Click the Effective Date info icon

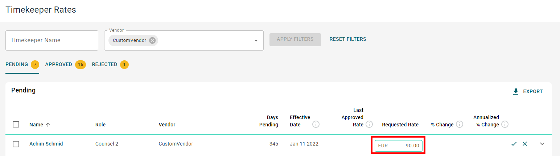(x=316, y=125)
